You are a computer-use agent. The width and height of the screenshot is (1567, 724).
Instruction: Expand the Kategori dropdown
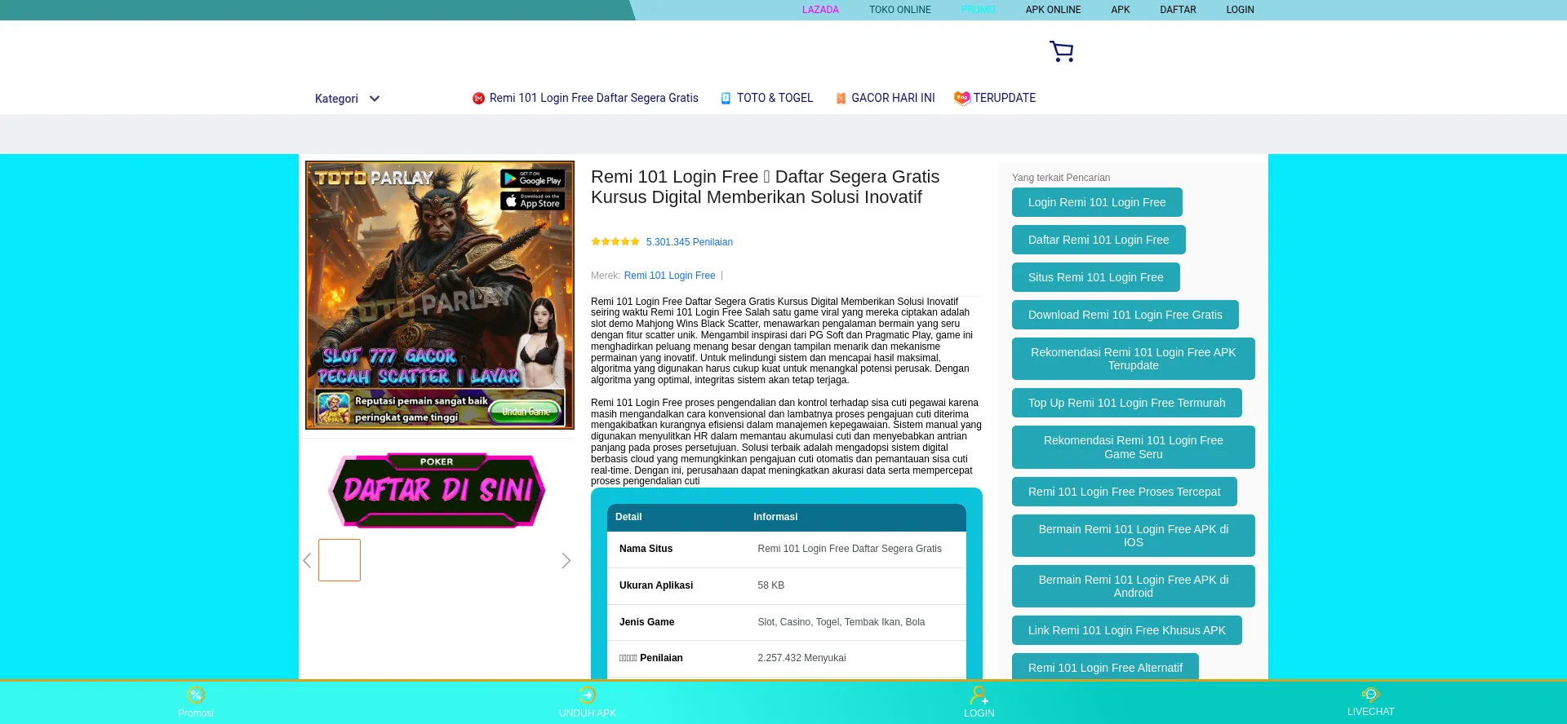pos(348,99)
